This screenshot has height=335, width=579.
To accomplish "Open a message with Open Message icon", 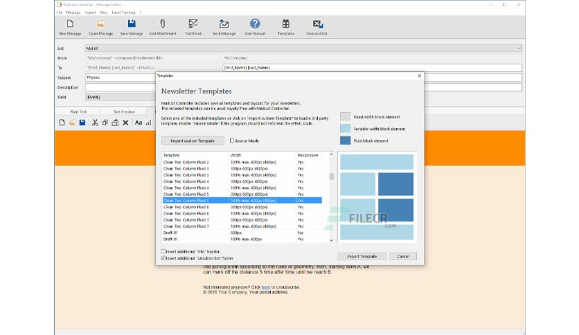I will click(x=101, y=24).
